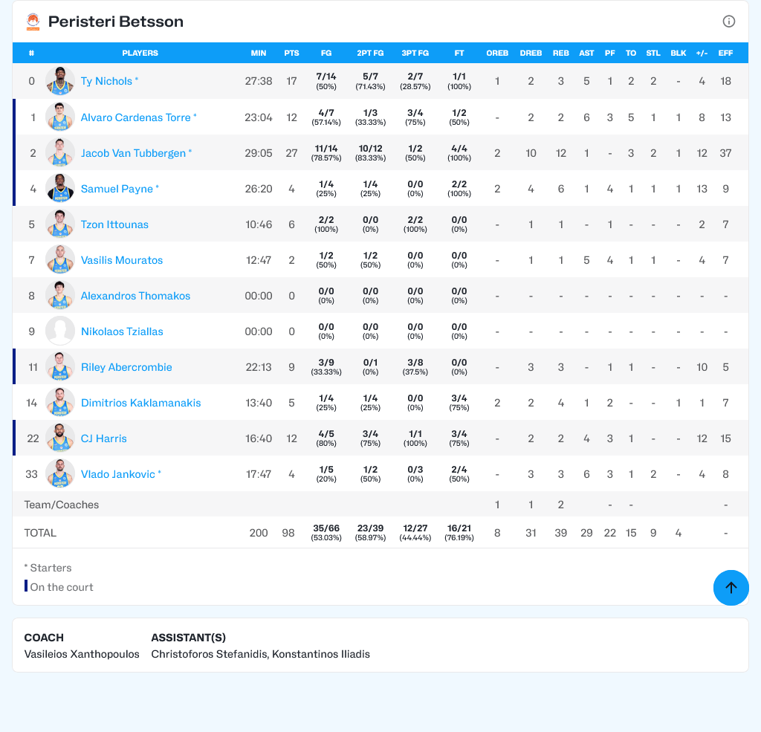Click CJ Harris name link

click(x=103, y=438)
